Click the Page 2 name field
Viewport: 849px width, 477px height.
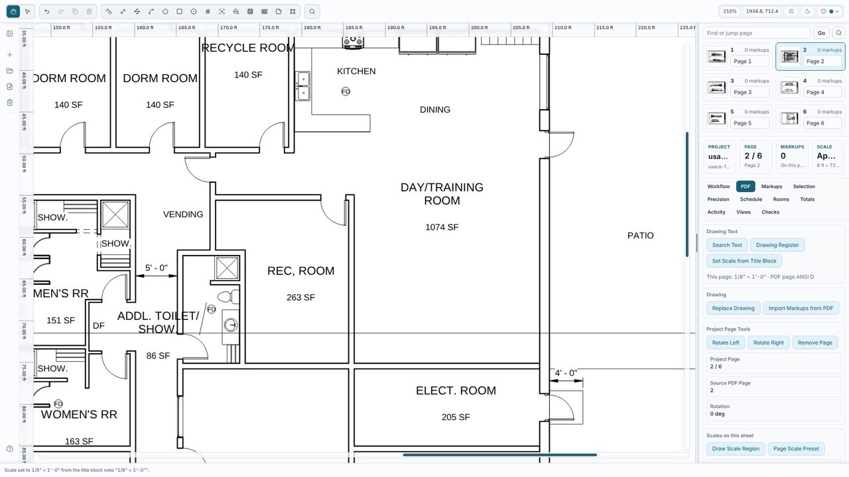click(822, 61)
